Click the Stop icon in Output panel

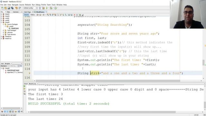click(x=24, y=92)
